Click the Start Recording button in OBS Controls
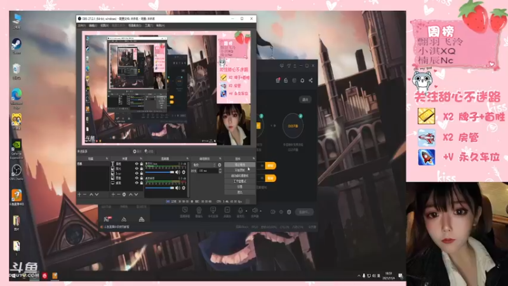Viewport: 508px width, 286px height. tap(240, 170)
